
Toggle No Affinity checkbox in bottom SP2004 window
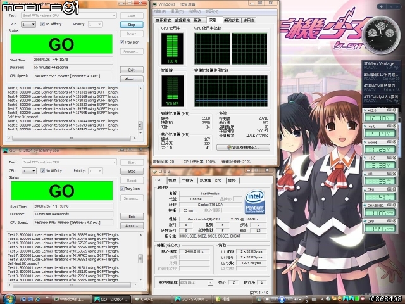43,170
